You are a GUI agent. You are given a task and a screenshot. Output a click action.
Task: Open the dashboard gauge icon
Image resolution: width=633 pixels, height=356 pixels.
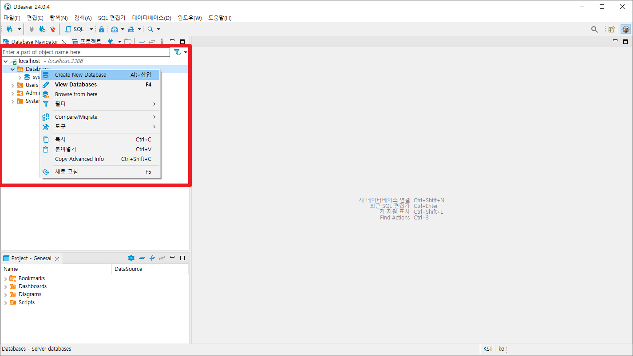115,29
